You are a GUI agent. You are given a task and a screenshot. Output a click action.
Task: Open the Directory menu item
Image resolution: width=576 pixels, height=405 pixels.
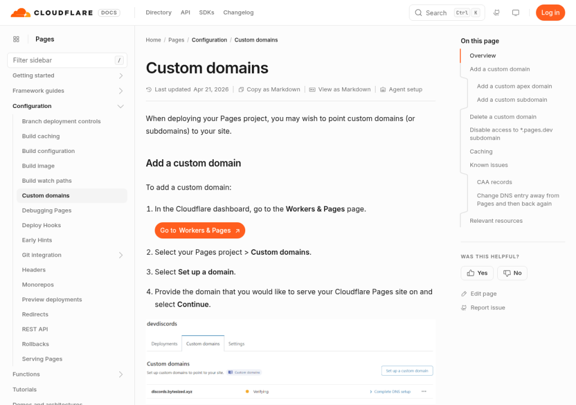click(159, 12)
